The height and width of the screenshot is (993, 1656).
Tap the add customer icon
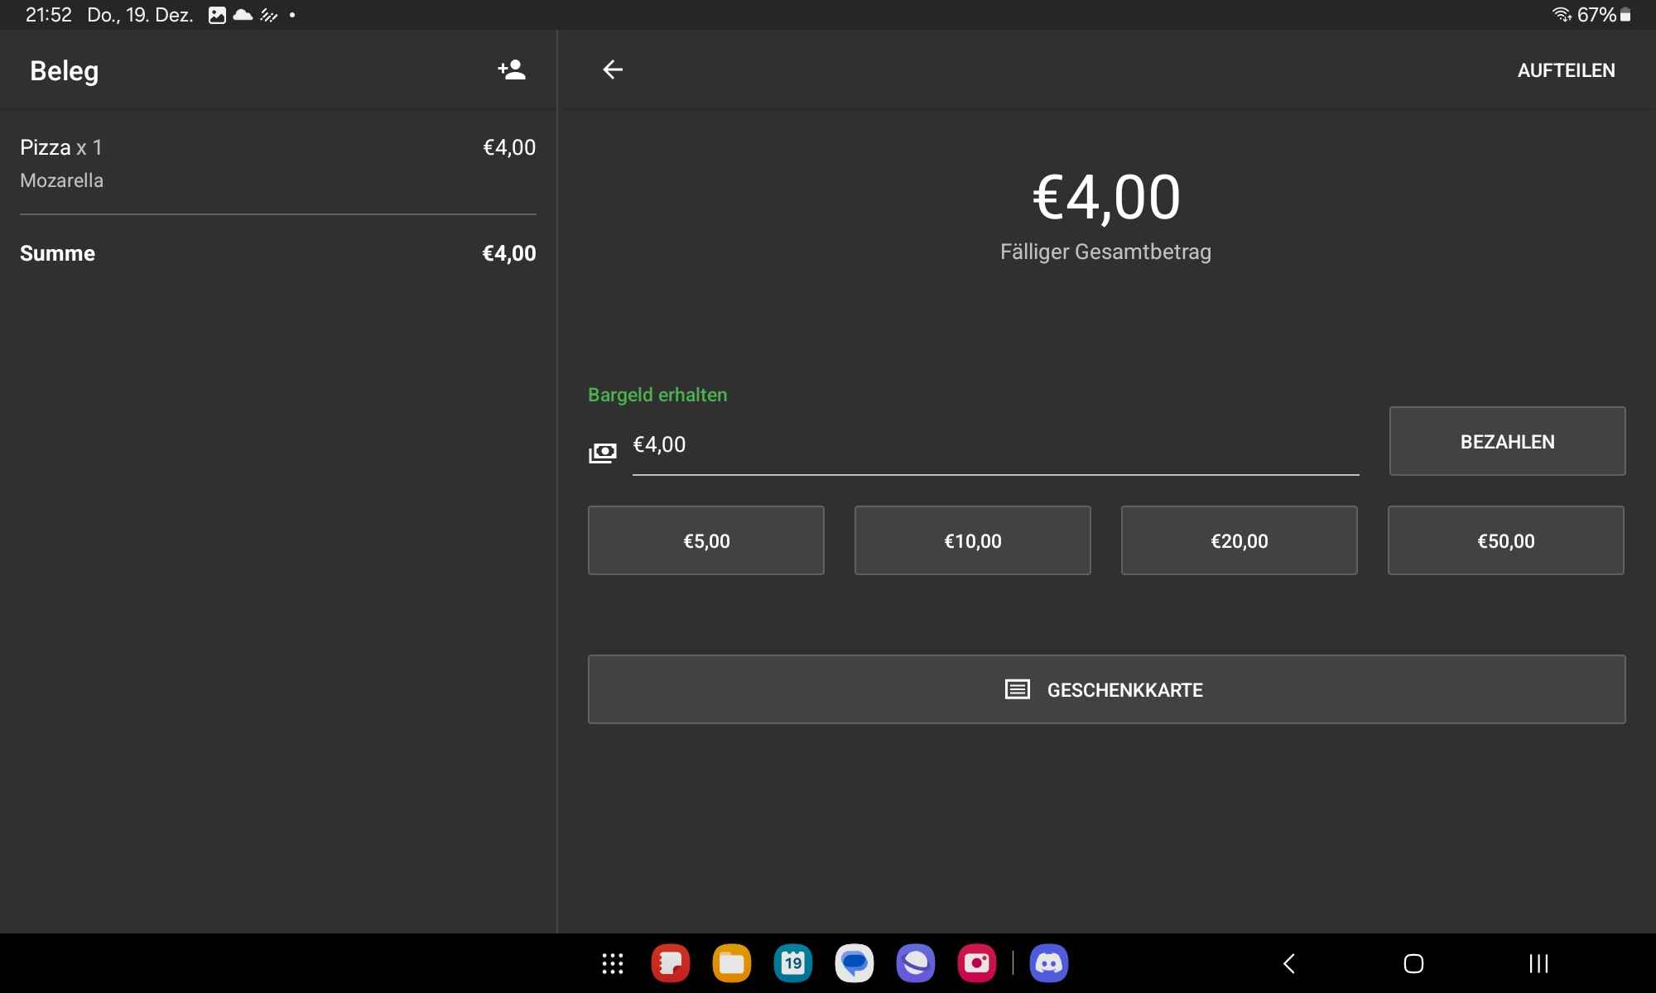click(x=512, y=70)
